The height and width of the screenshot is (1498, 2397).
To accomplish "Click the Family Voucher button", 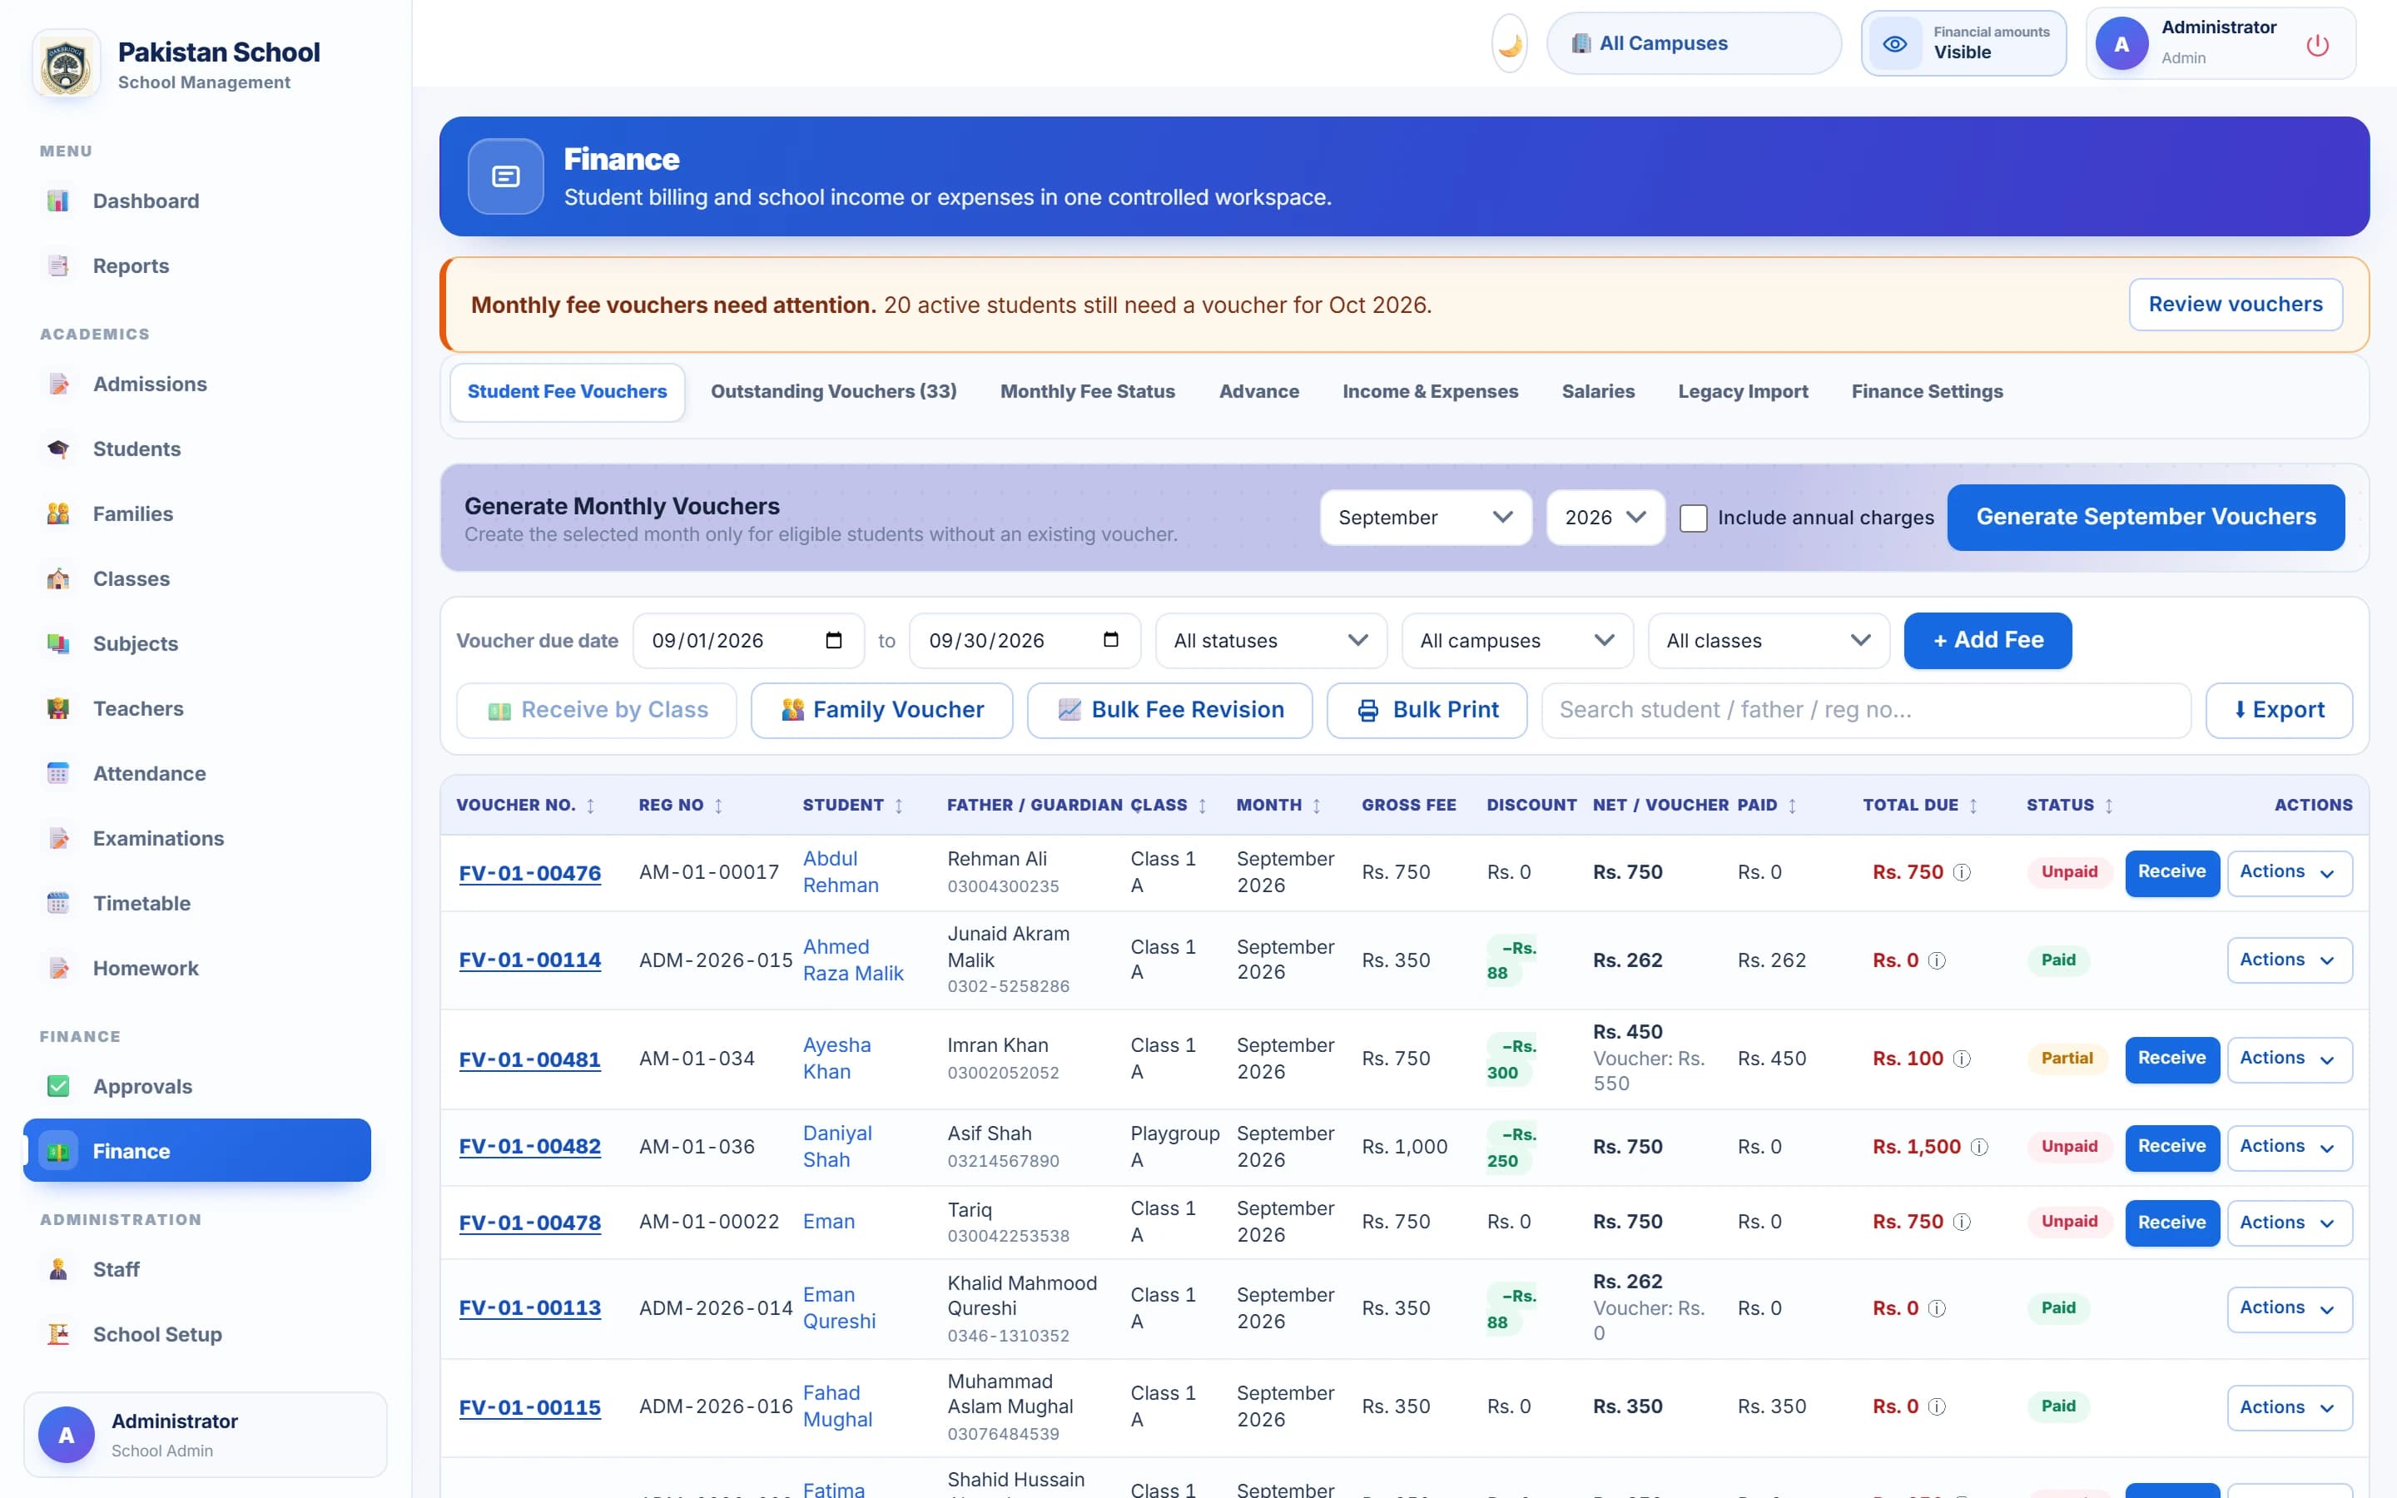I will coord(881,711).
